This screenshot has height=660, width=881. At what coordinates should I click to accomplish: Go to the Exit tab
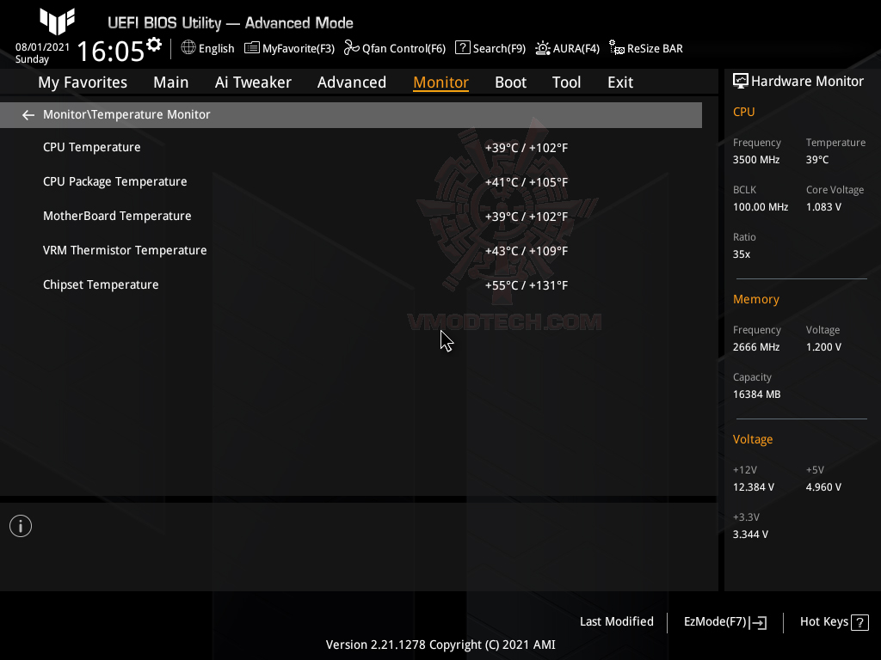click(620, 82)
